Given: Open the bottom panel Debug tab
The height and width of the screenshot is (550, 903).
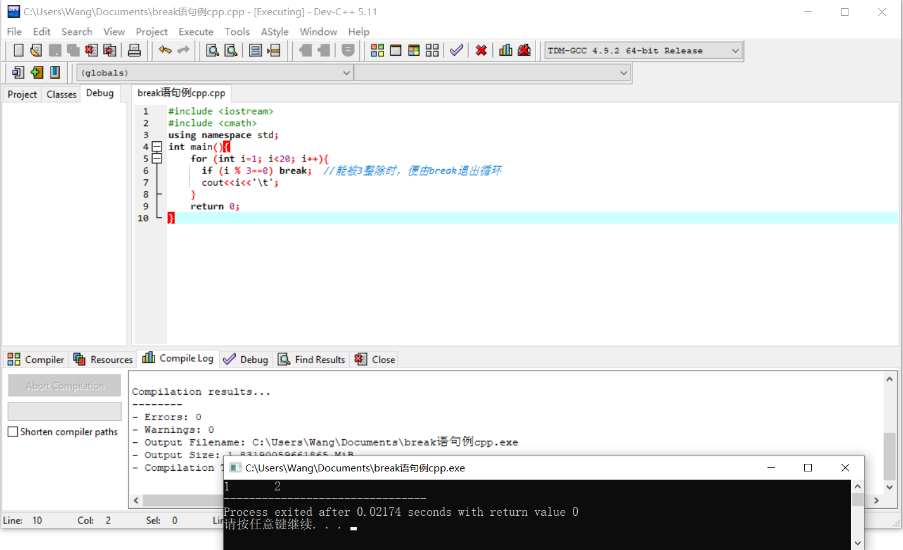Looking at the screenshot, I should point(246,359).
